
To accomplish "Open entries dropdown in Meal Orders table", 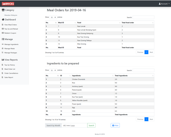I will click(53, 17).
